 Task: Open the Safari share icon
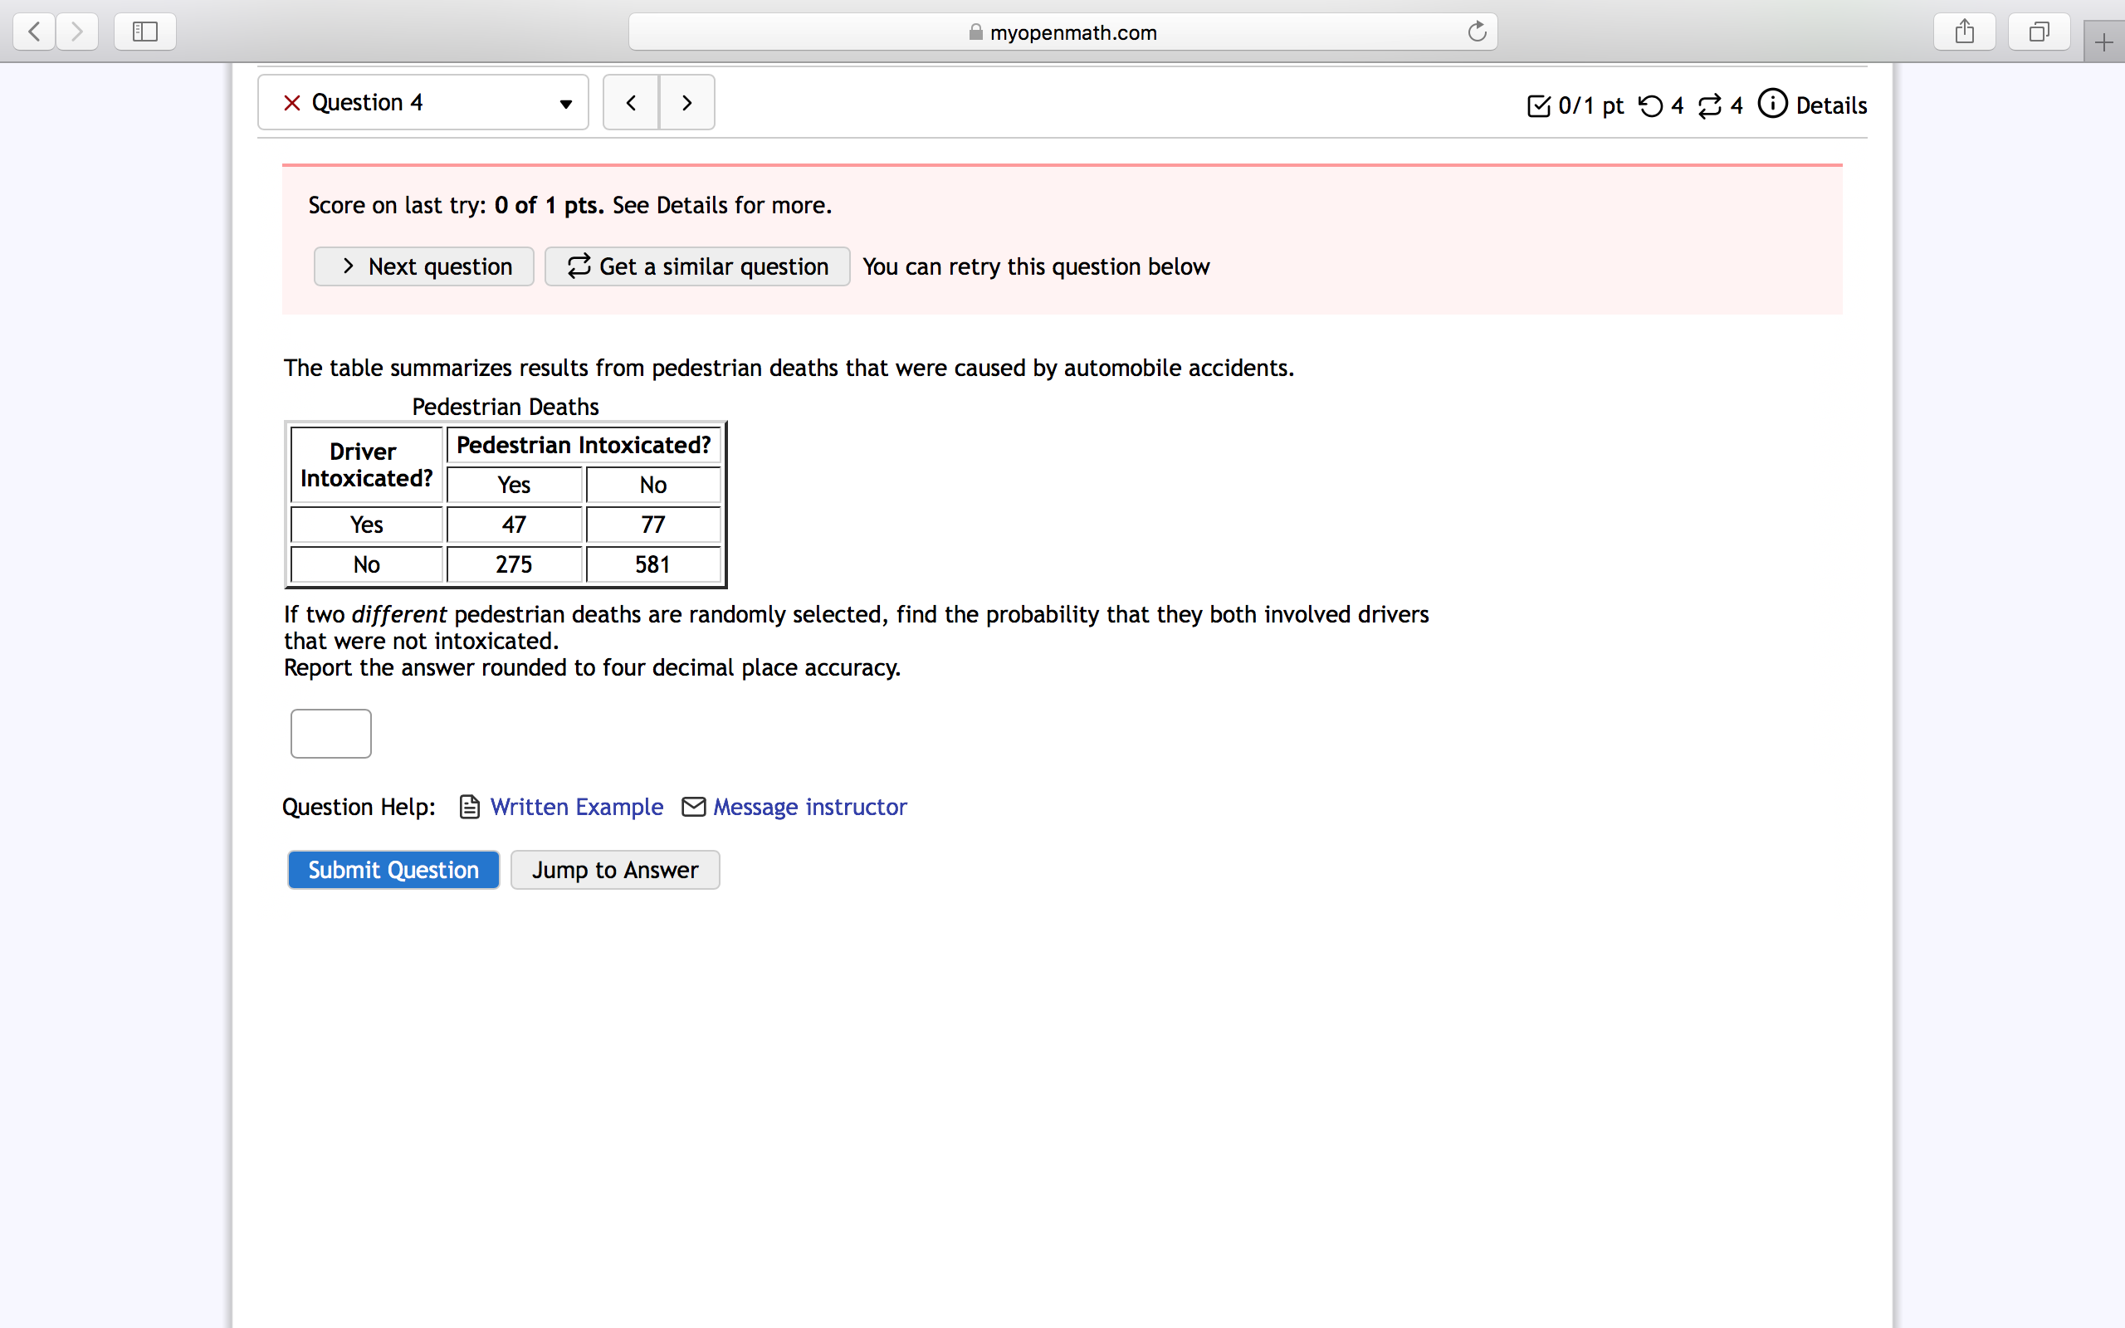1964,32
